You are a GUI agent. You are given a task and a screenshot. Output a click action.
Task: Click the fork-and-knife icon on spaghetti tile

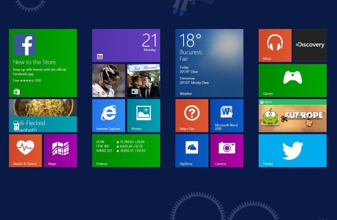[17, 126]
